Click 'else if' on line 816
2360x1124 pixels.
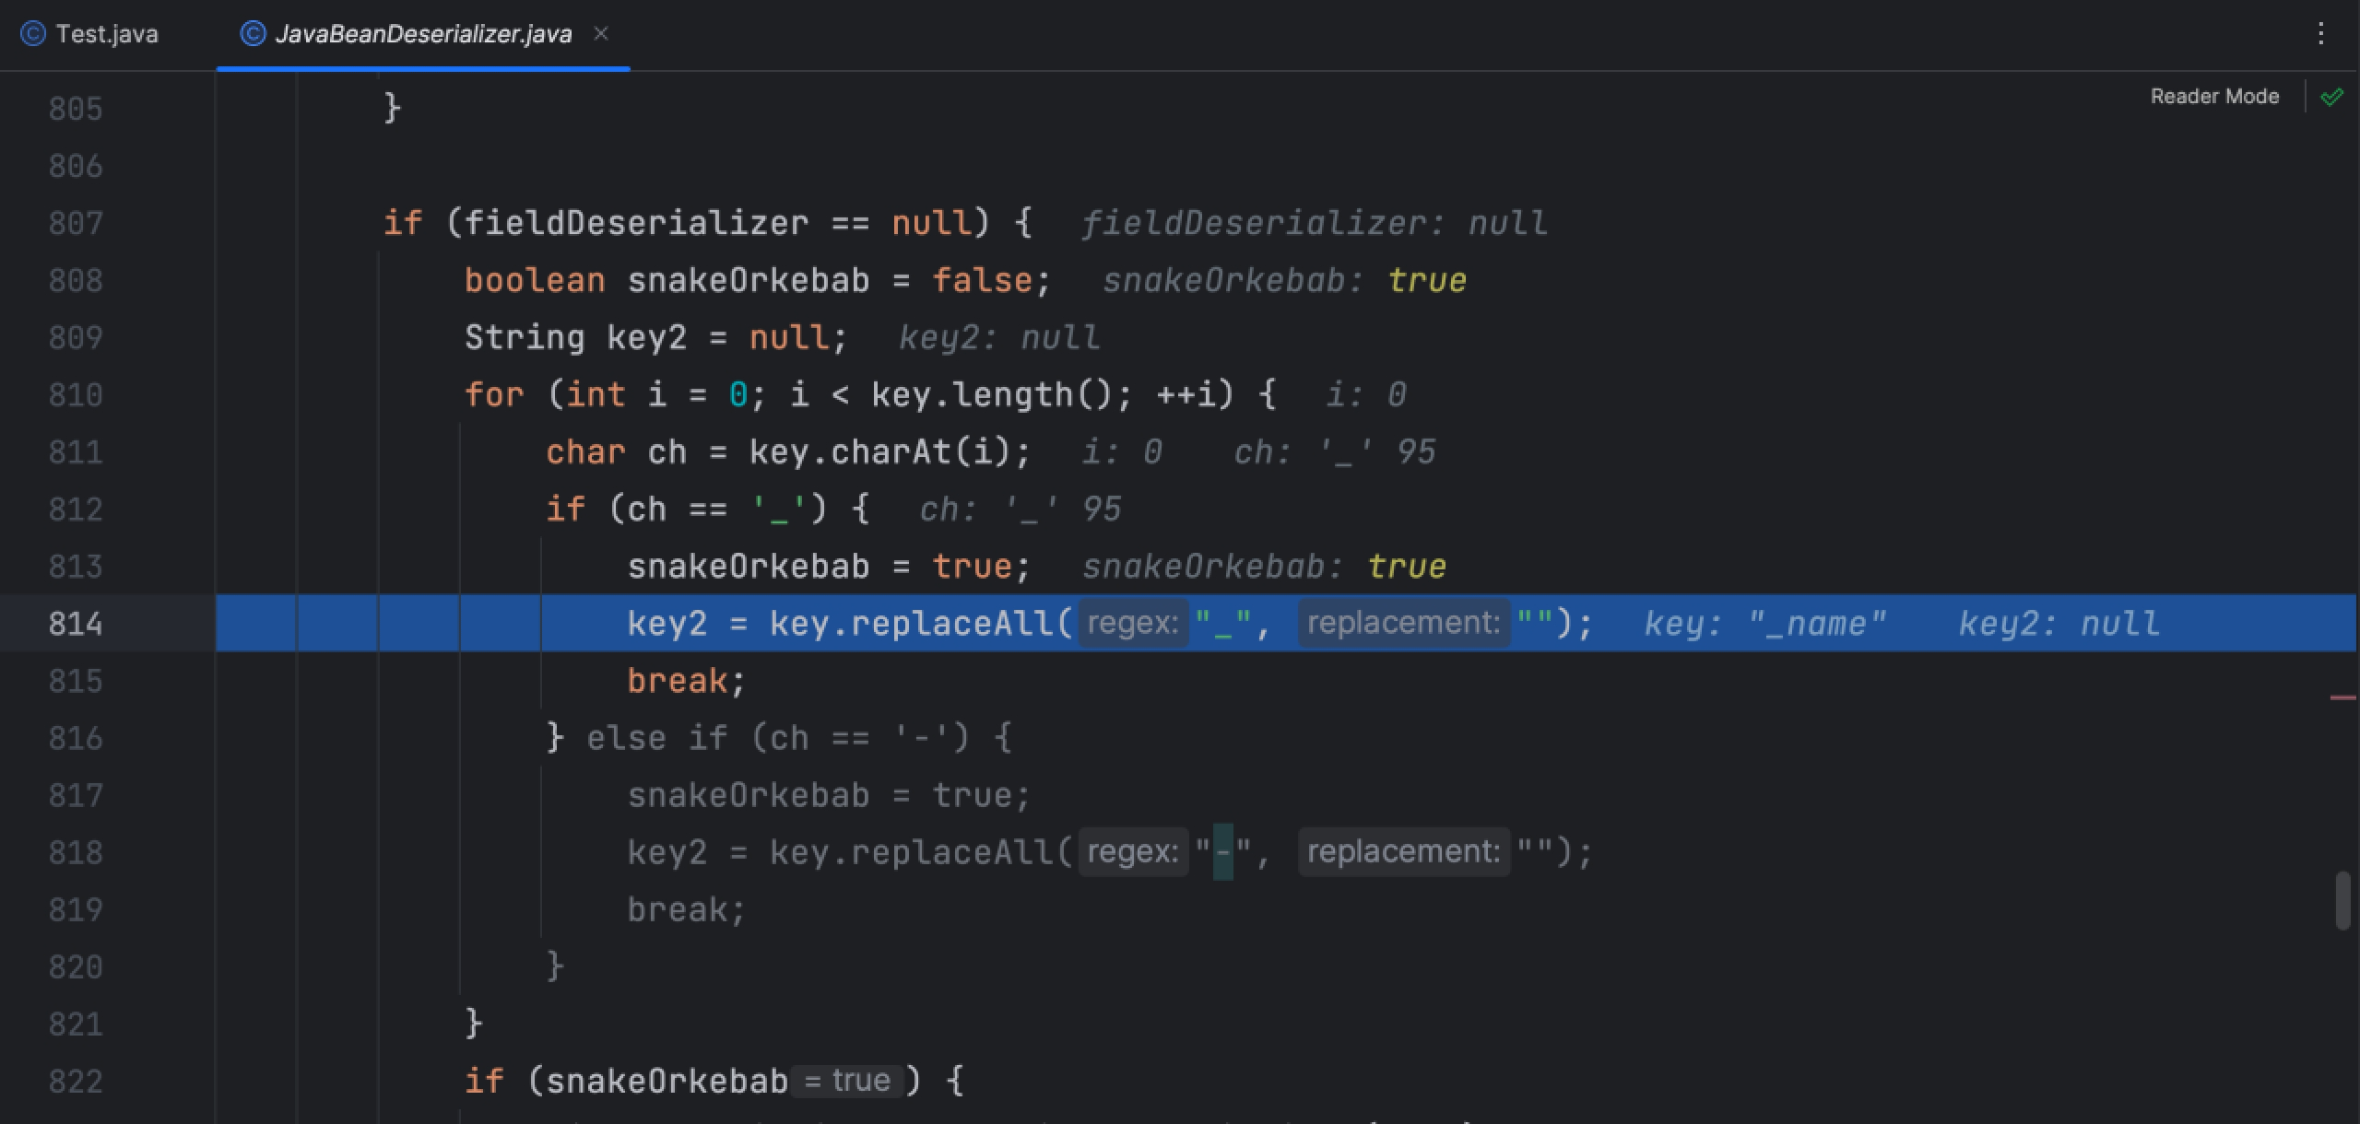(x=656, y=738)
